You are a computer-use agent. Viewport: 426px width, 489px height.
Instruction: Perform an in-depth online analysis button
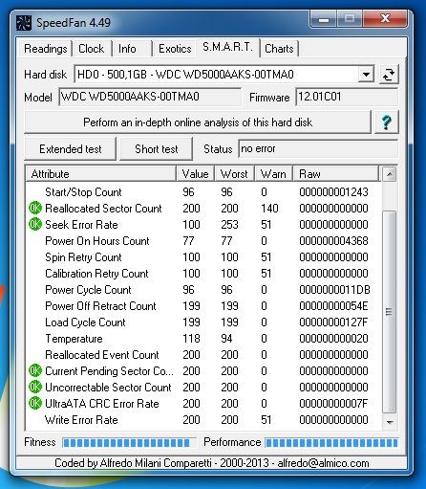point(198,122)
